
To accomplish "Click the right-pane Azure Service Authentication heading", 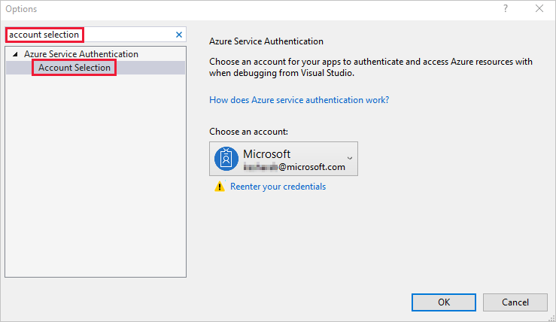I will tap(266, 41).
